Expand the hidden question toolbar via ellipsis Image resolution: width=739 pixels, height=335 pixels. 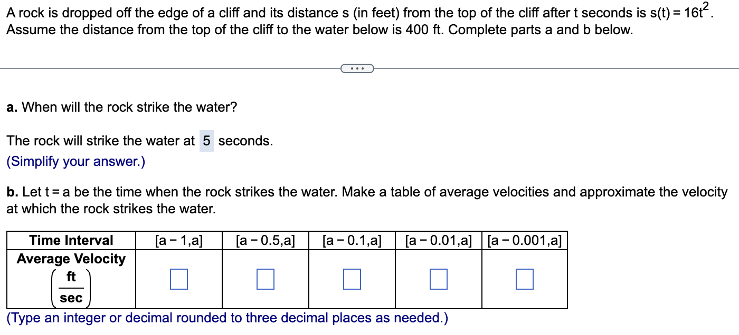(357, 68)
